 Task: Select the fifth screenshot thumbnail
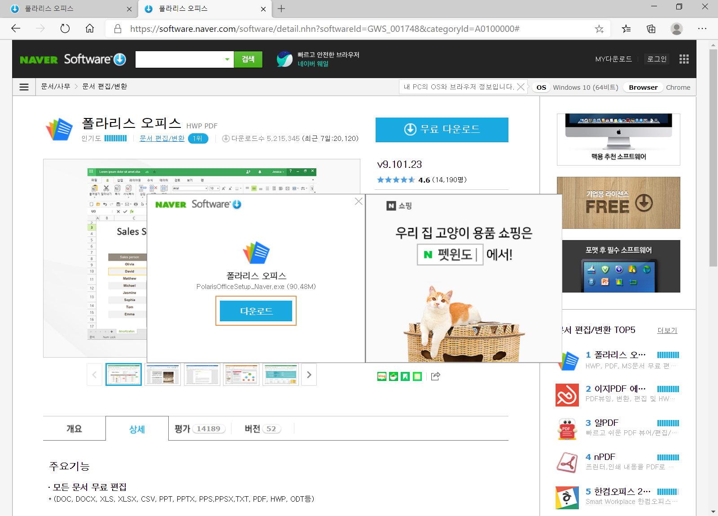pos(280,375)
